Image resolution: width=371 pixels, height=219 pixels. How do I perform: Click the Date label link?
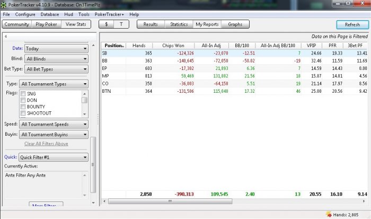click(17, 48)
